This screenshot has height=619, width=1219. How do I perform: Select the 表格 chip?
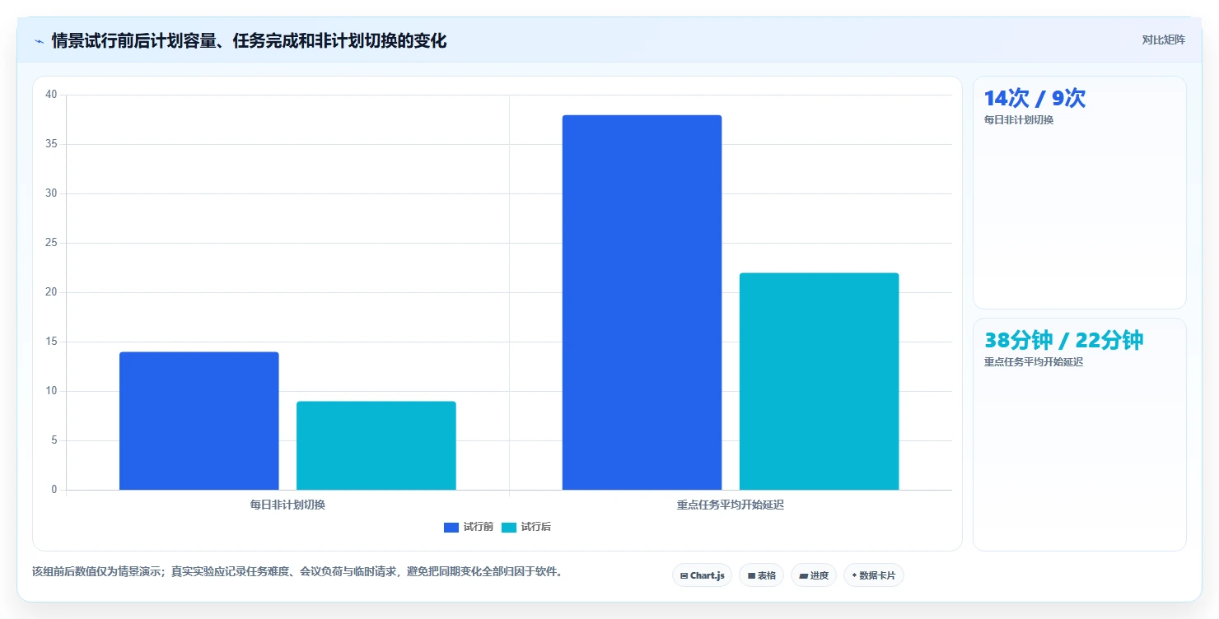point(761,575)
